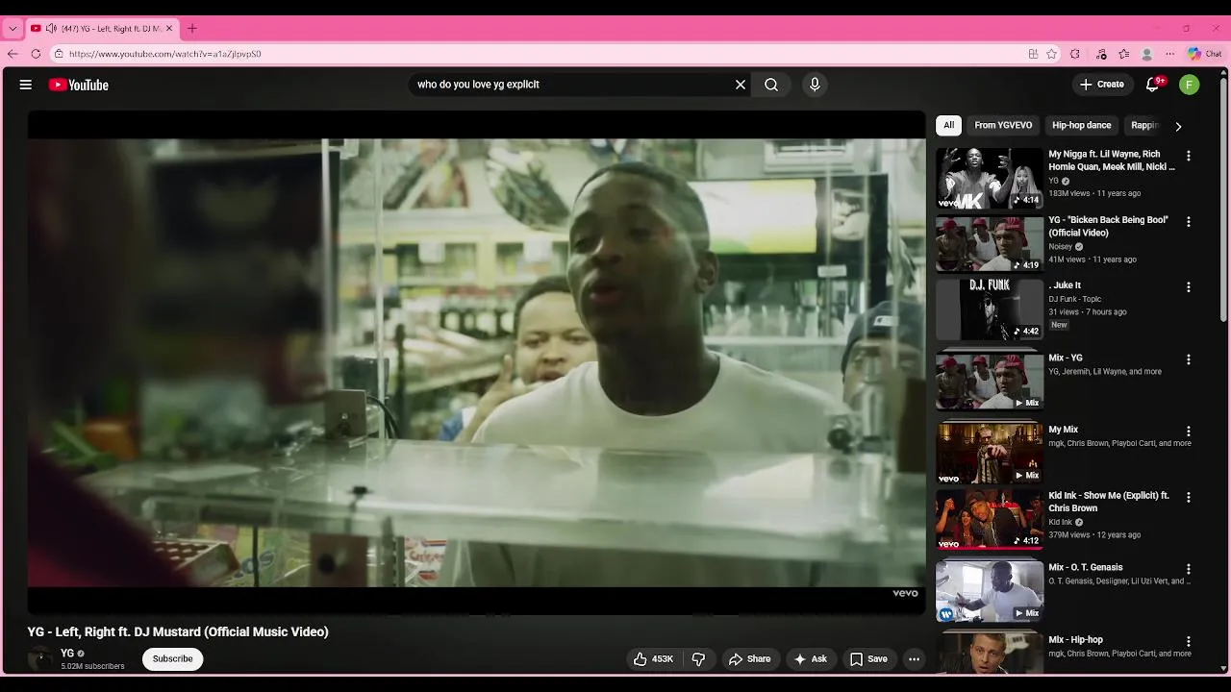Open options for 'Mix - YG' item

(x=1189, y=359)
